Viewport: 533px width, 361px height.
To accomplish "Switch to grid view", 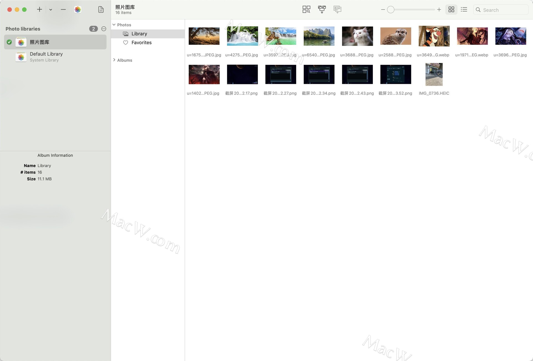I will (451, 10).
